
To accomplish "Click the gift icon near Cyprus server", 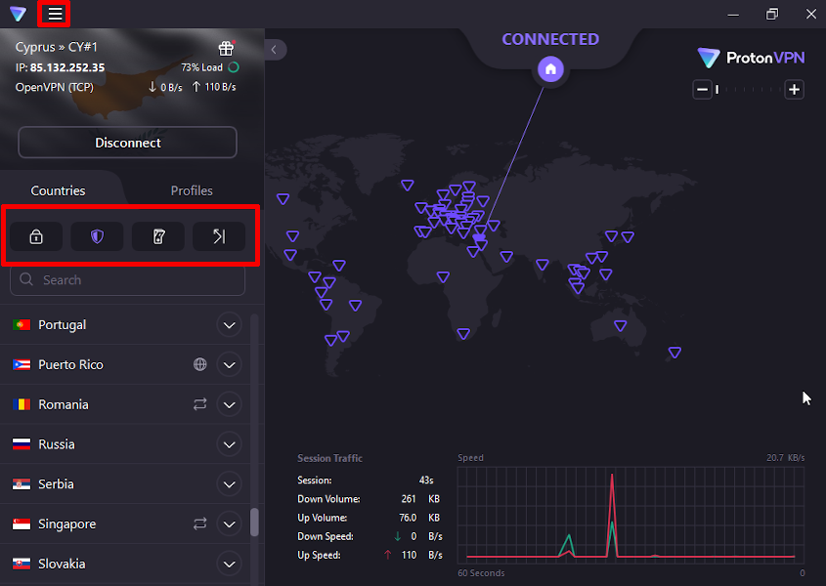I will click(226, 48).
